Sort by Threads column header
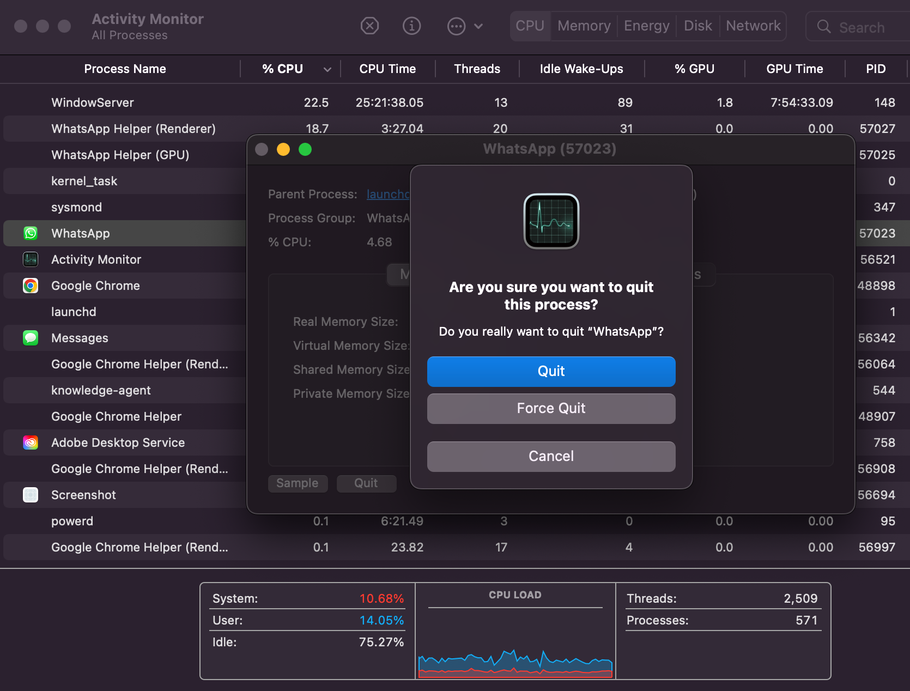910x691 pixels. tap(477, 69)
